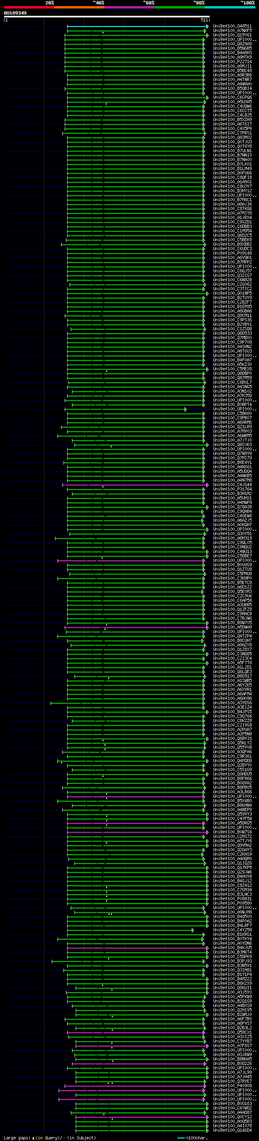
Task: Select the AU189349 query label
Action: tap(15, 13)
